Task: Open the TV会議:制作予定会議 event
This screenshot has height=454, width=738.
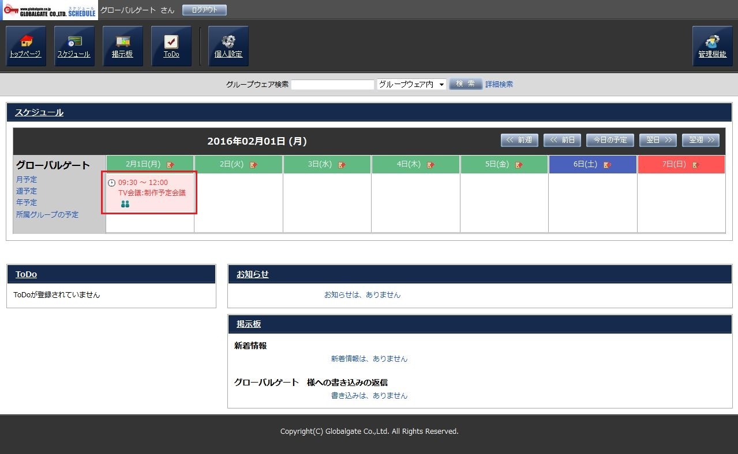Action: (x=152, y=193)
